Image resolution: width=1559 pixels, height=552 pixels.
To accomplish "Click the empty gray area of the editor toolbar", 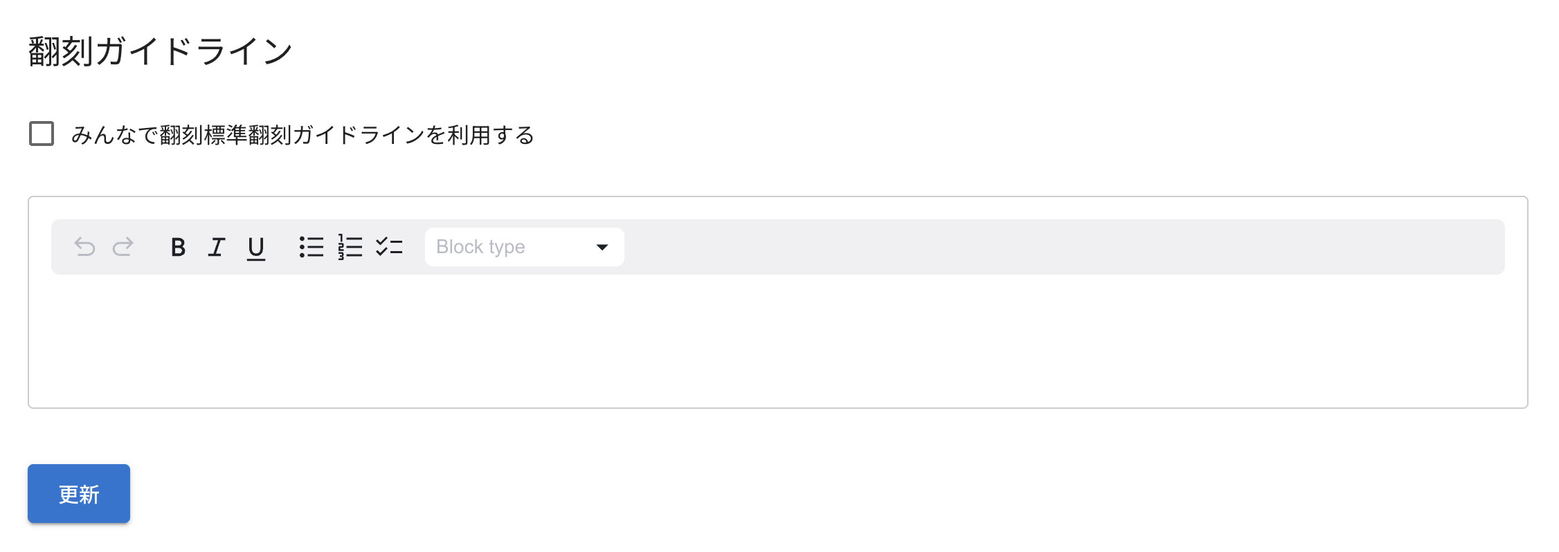I will (x=1038, y=247).
